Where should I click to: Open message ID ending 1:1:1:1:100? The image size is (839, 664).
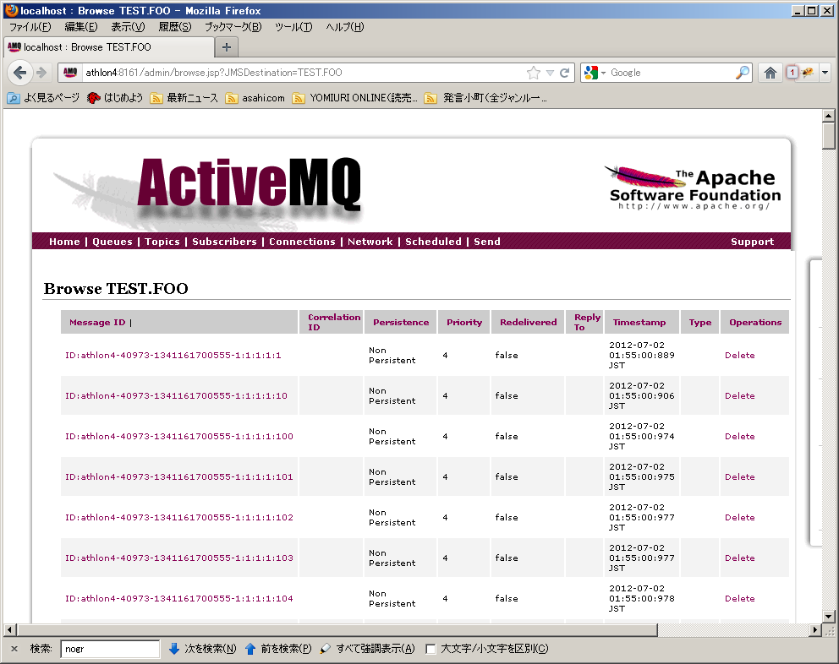[x=179, y=436]
